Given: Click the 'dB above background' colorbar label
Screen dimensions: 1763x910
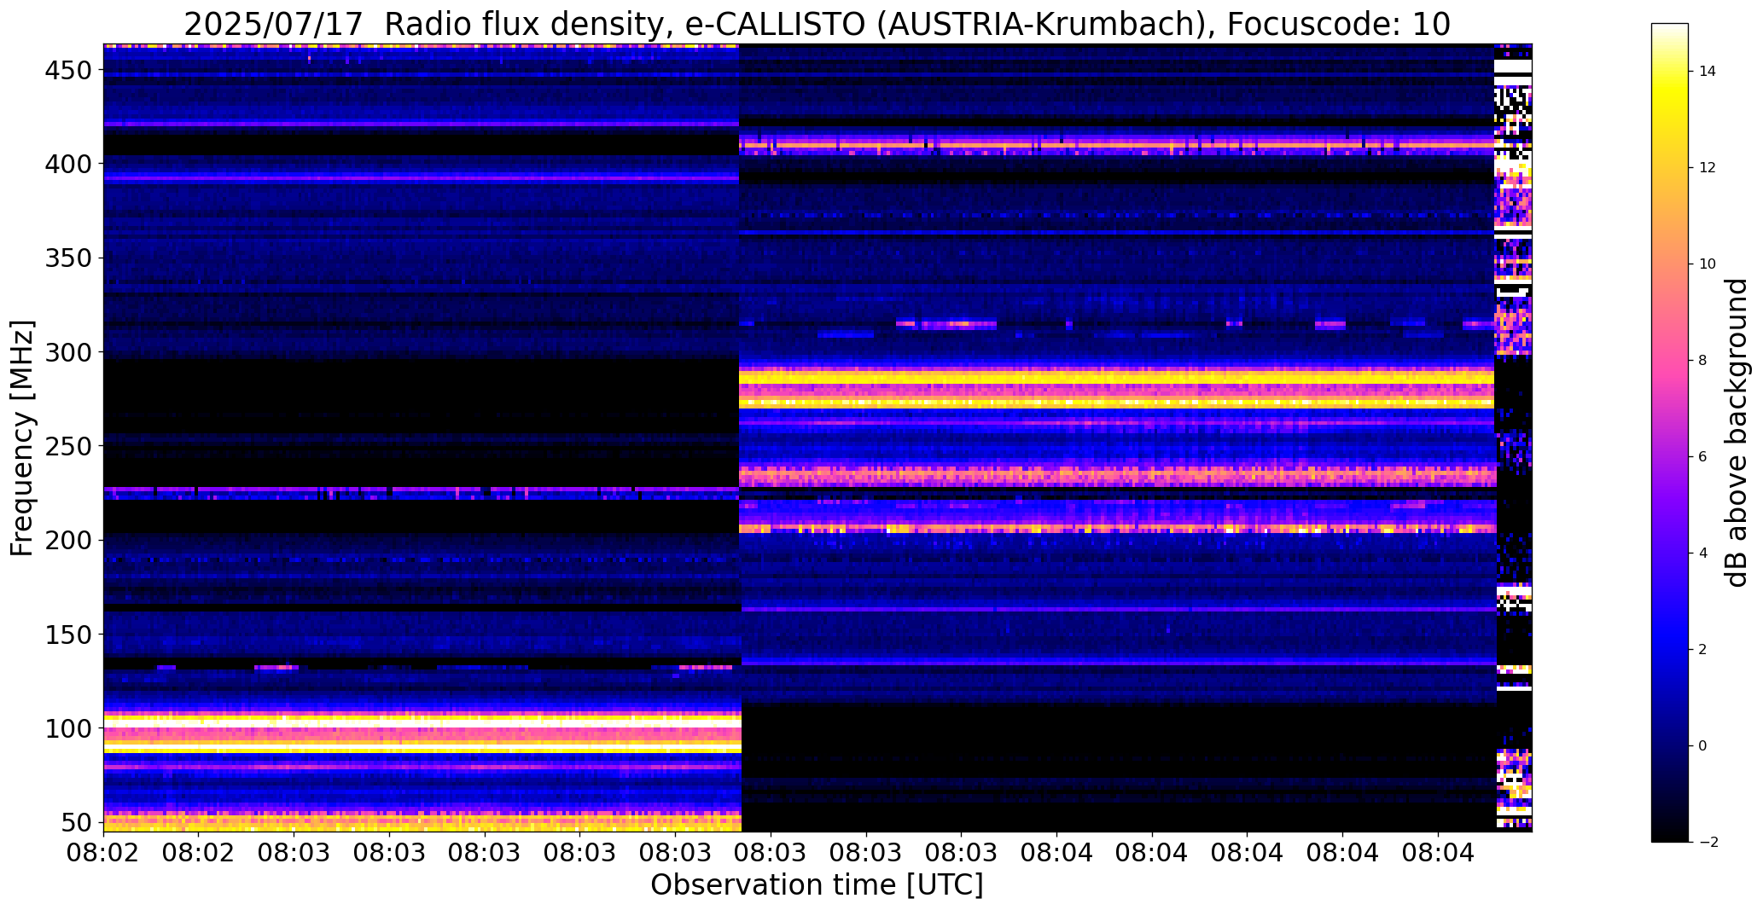Looking at the screenshot, I should (x=1737, y=432).
